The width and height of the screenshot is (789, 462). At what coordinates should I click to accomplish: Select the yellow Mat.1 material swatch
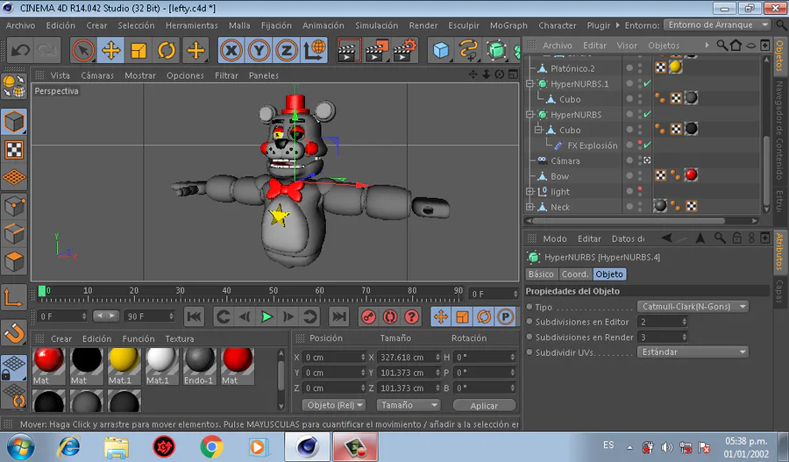coord(124,366)
